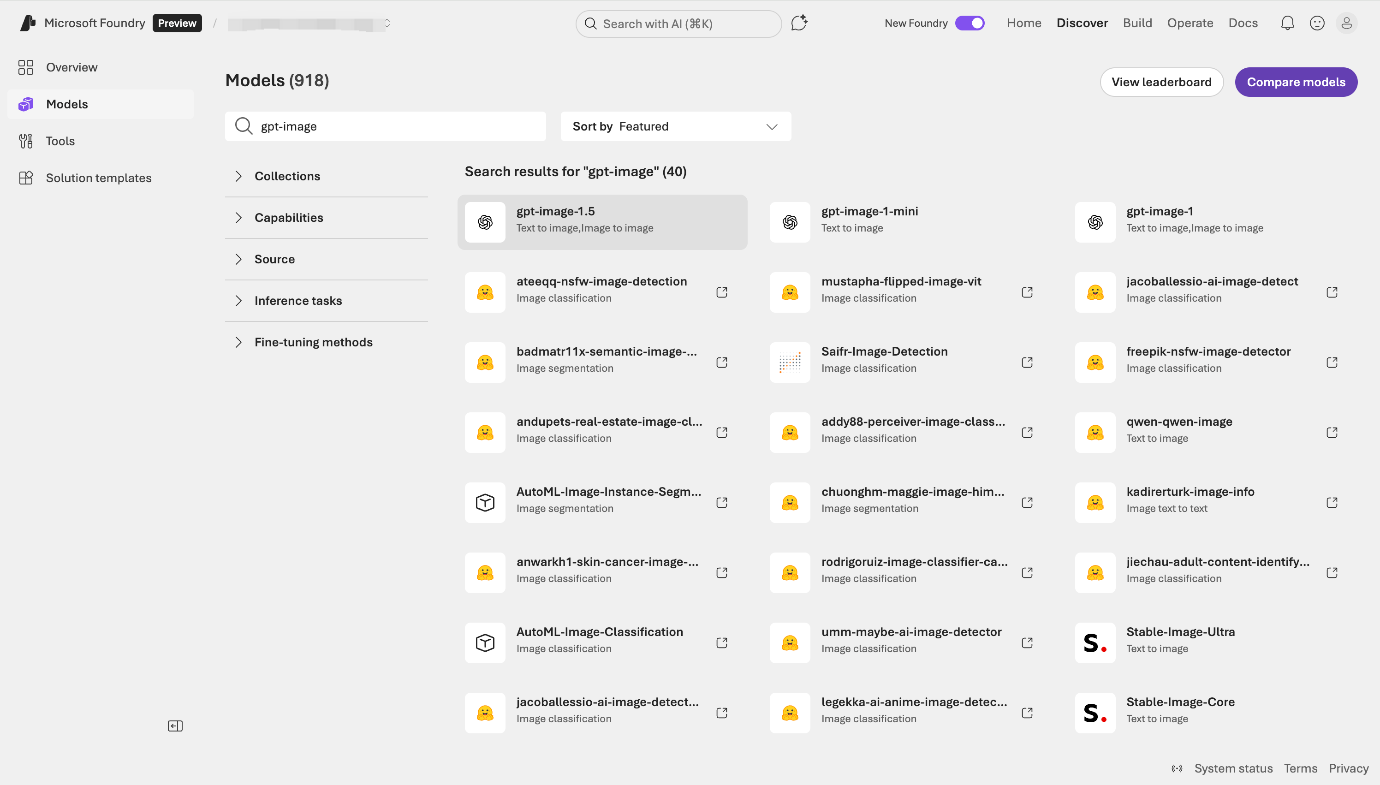Expand the Inference tasks filter
This screenshot has height=785, width=1380.
click(x=298, y=301)
